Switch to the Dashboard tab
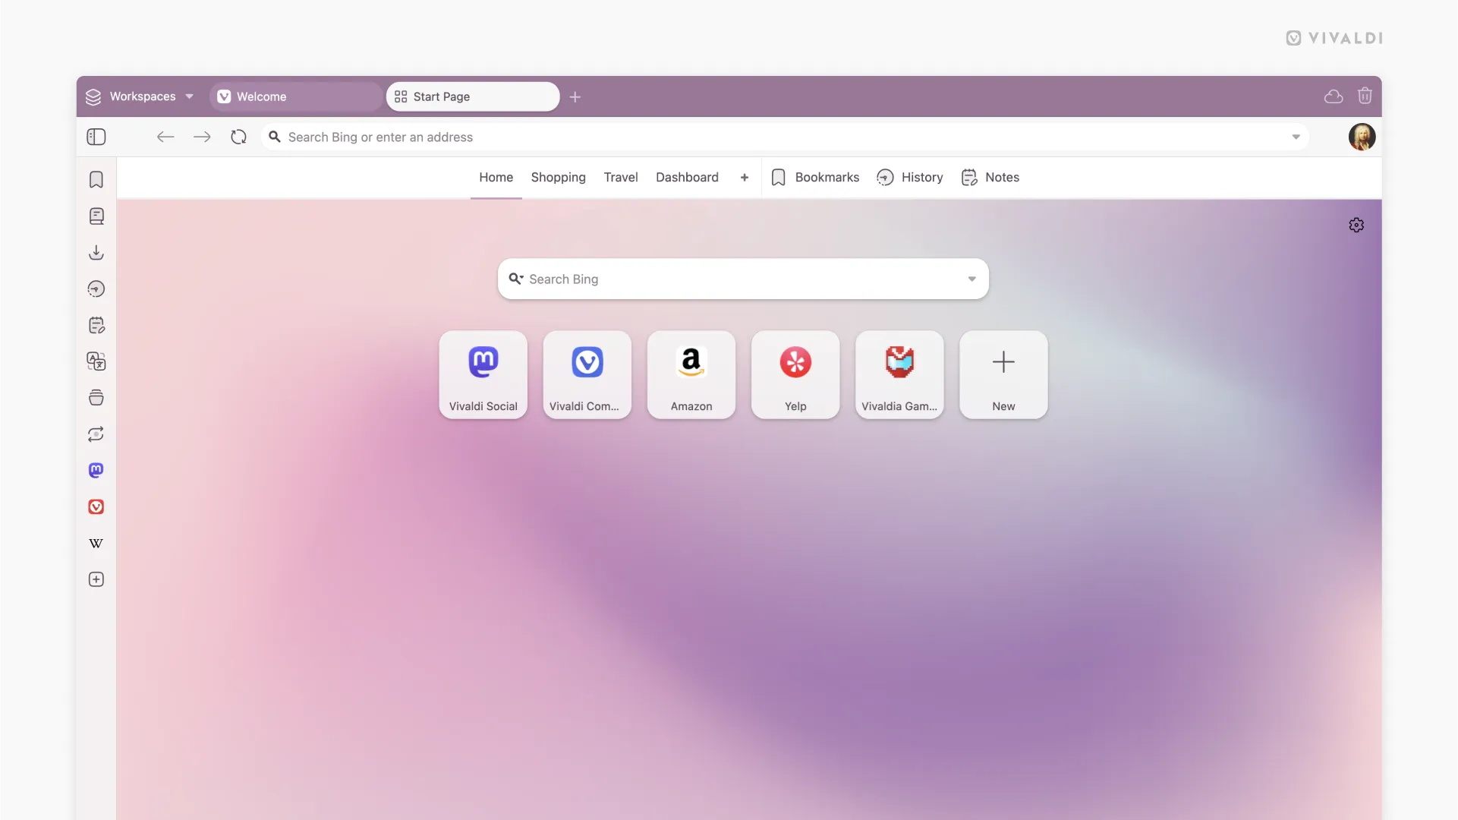Screen dimensions: 1458x820 [687, 178]
